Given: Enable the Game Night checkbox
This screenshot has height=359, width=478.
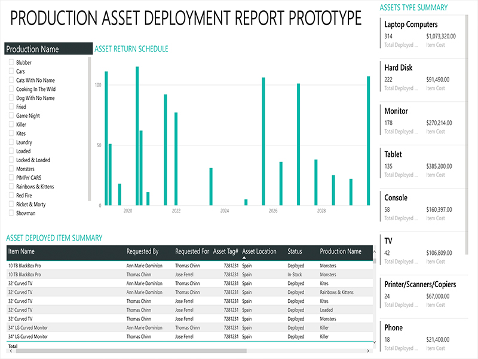Looking at the screenshot, I should tap(11, 115).
